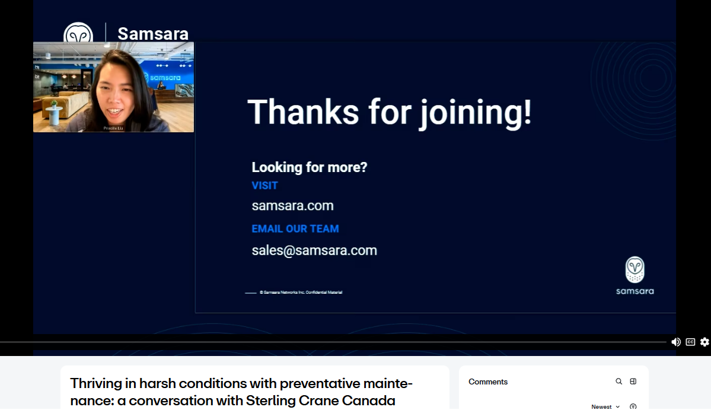Select the presenter webcam thumbnail
Screen dimensions: 711x410
point(113,87)
